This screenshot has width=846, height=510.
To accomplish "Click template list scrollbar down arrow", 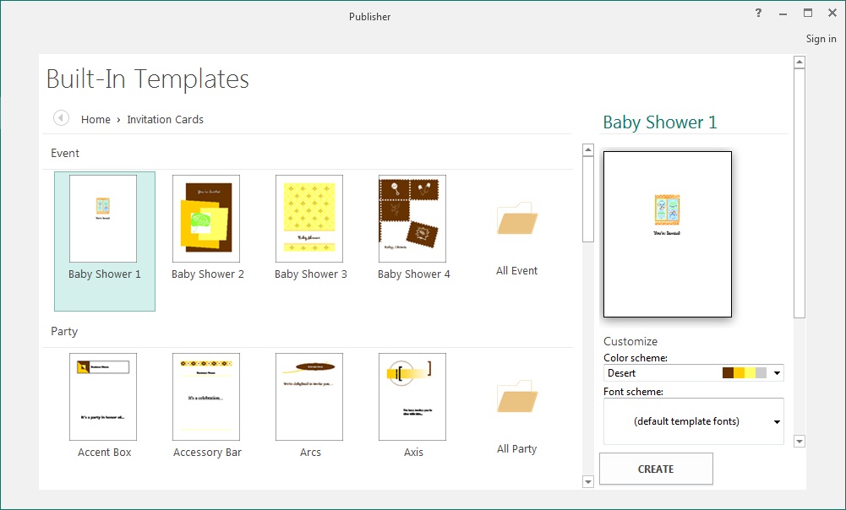I will coord(588,481).
